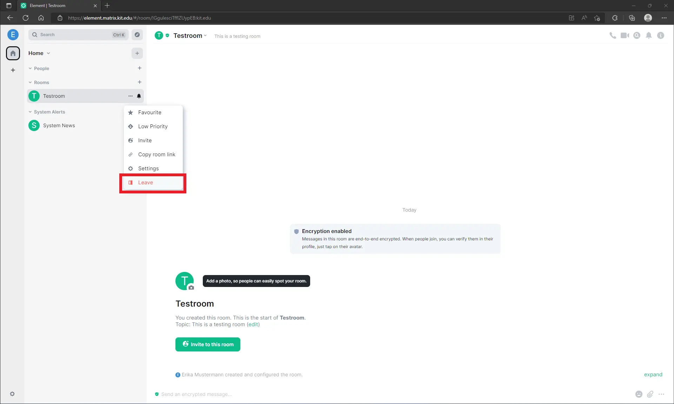Click the explore rooms compass icon
674x404 pixels.
tap(137, 35)
